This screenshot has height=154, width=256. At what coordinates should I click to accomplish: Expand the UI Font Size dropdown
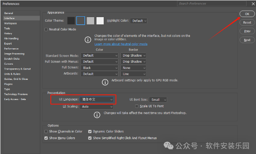tap(158, 100)
